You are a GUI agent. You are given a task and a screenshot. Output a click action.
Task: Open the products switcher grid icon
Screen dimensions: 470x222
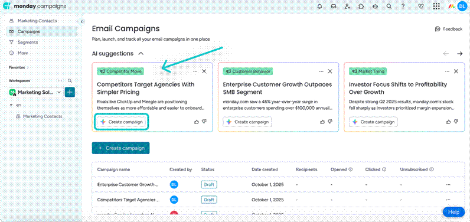coord(436,6)
